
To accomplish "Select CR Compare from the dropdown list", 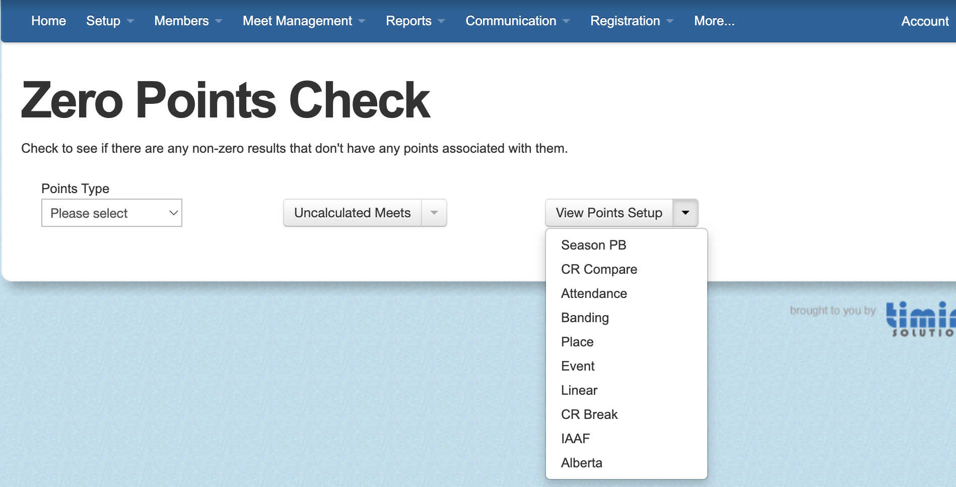I will pyautogui.click(x=627, y=269).
